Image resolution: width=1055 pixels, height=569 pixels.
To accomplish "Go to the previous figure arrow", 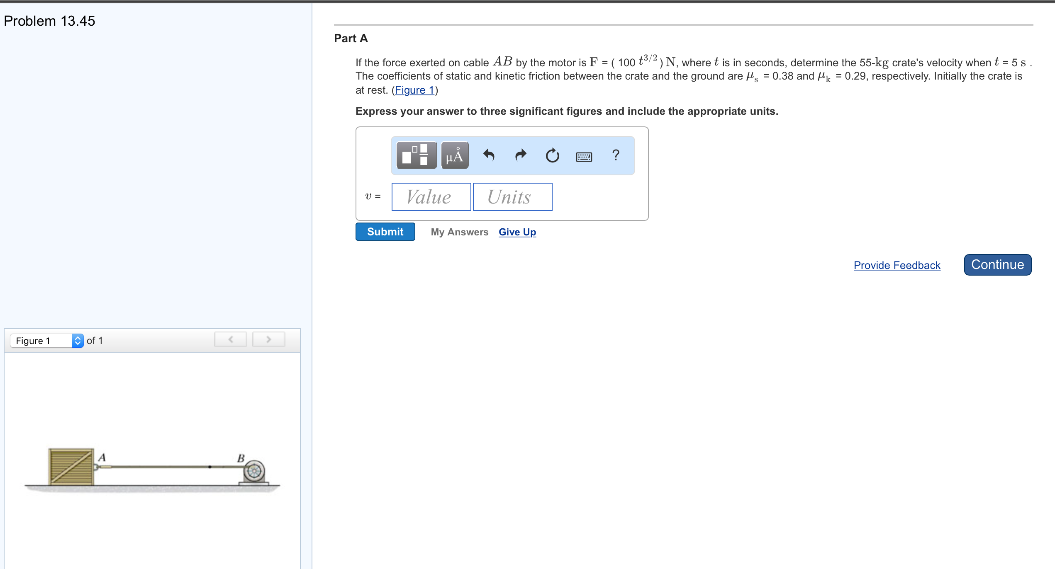I will (231, 339).
